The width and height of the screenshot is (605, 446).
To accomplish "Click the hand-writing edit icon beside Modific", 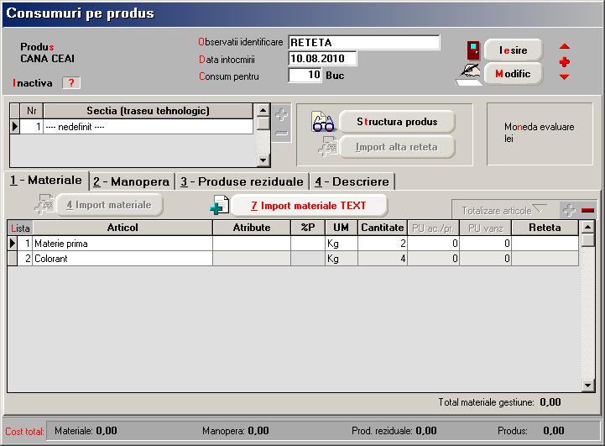I will click(469, 74).
